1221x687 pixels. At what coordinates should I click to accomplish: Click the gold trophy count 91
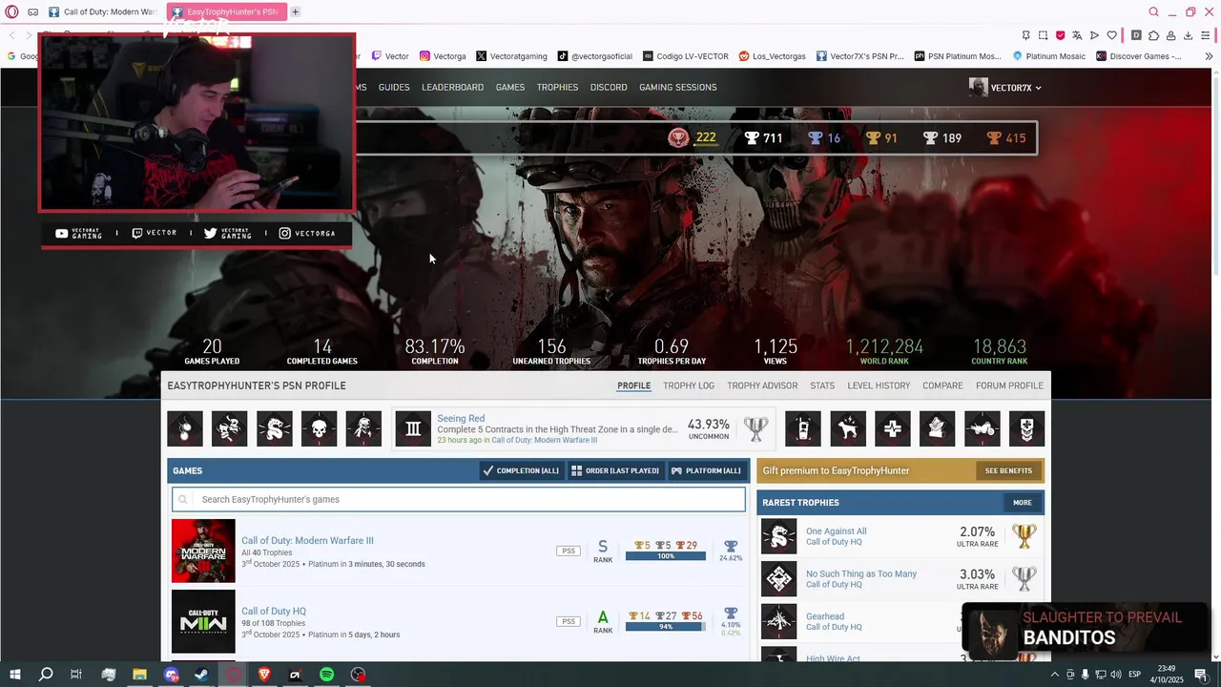coord(881,138)
